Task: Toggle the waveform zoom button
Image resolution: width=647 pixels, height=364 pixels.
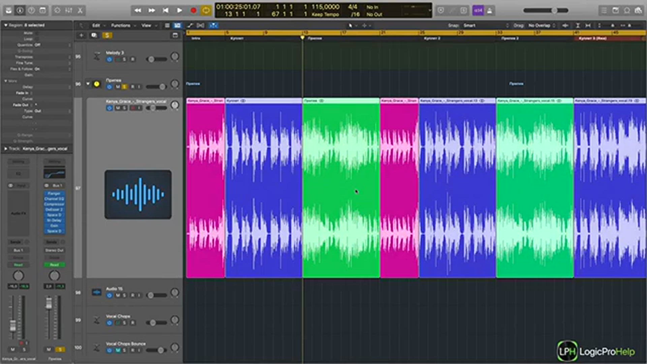Action: 565,25
